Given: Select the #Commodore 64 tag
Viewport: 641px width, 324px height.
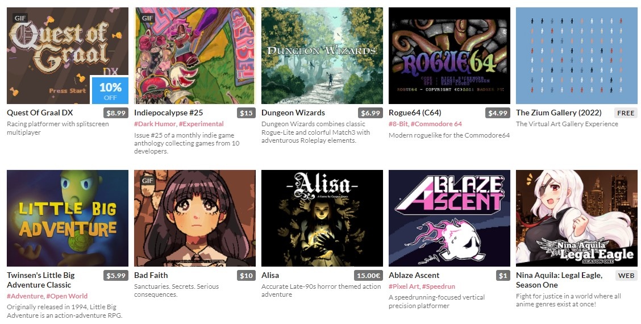Looking at the screenshot, I should point(436,124).
